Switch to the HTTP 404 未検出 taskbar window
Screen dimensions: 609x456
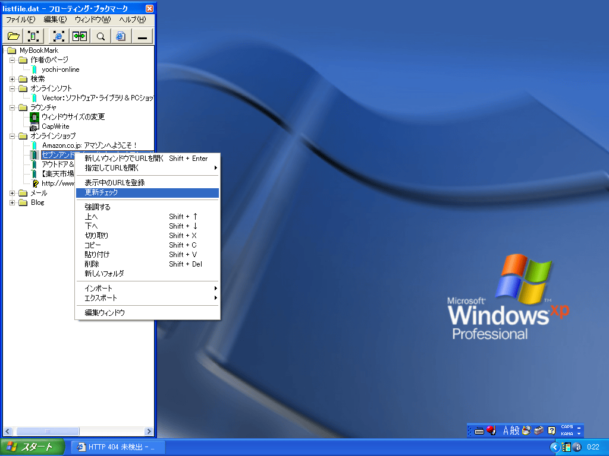click(x=118, y=447)
